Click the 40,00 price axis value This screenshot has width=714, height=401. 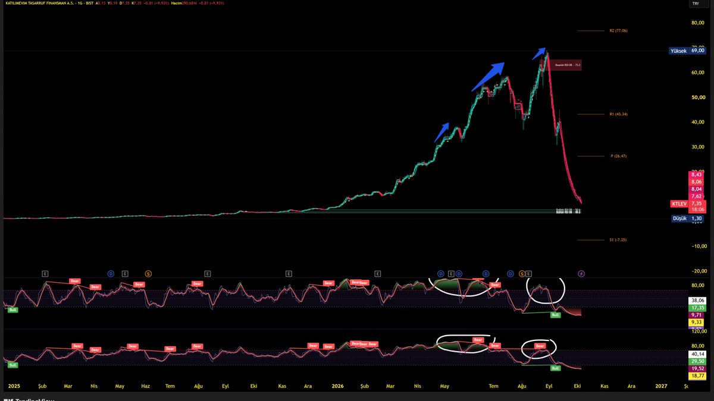[x=697, y=122]
